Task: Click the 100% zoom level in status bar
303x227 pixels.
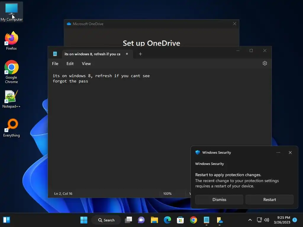Action: pyautogui.click(x=167, y=194)
